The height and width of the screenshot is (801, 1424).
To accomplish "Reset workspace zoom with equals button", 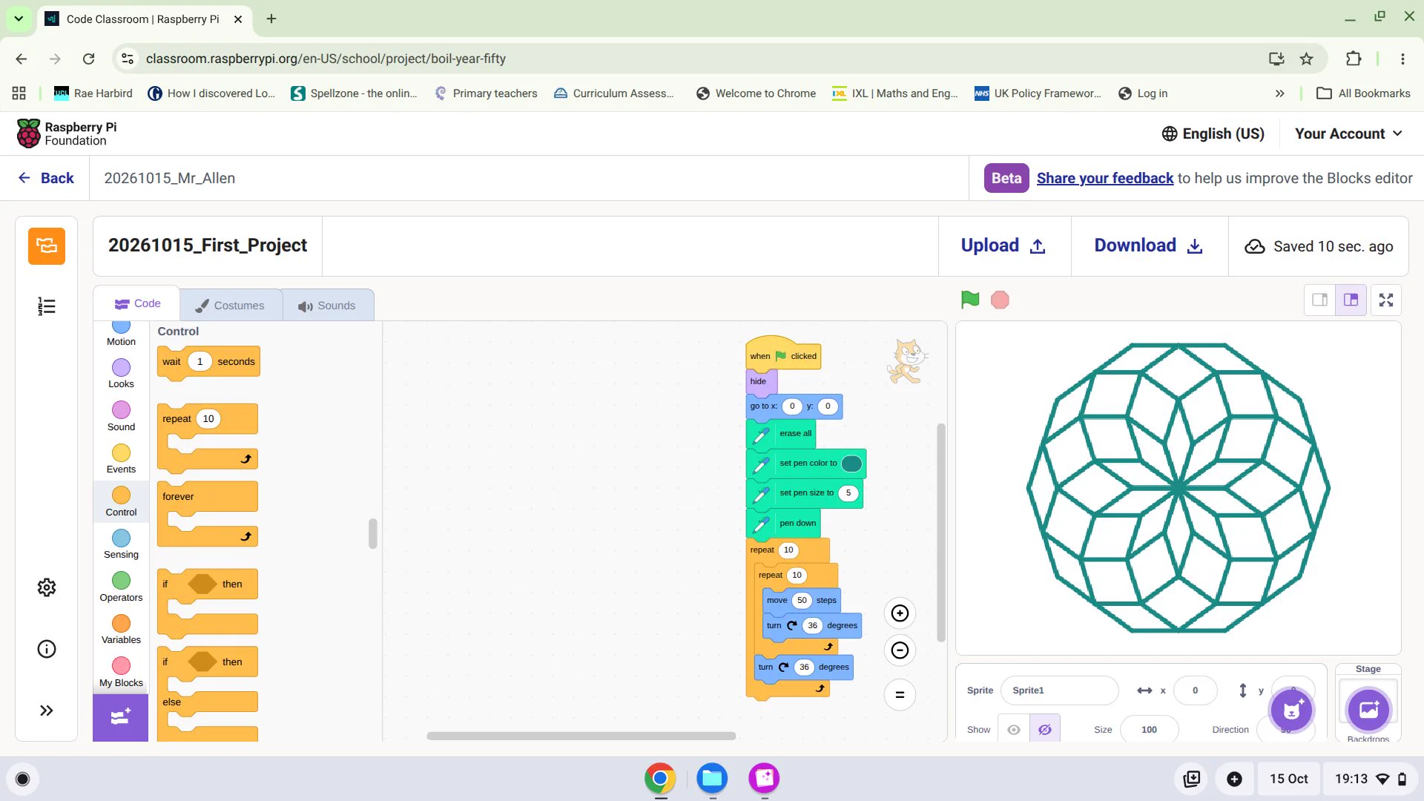I will (x=900, y=695).
